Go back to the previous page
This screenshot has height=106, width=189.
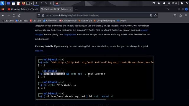3,15
